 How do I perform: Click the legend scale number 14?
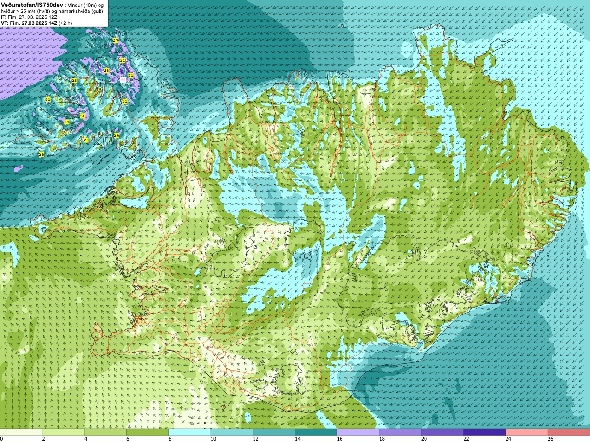point(297,439)
